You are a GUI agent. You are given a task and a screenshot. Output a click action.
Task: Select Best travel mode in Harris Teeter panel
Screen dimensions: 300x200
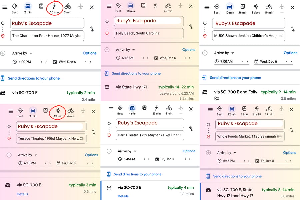(x=120, y=110)
